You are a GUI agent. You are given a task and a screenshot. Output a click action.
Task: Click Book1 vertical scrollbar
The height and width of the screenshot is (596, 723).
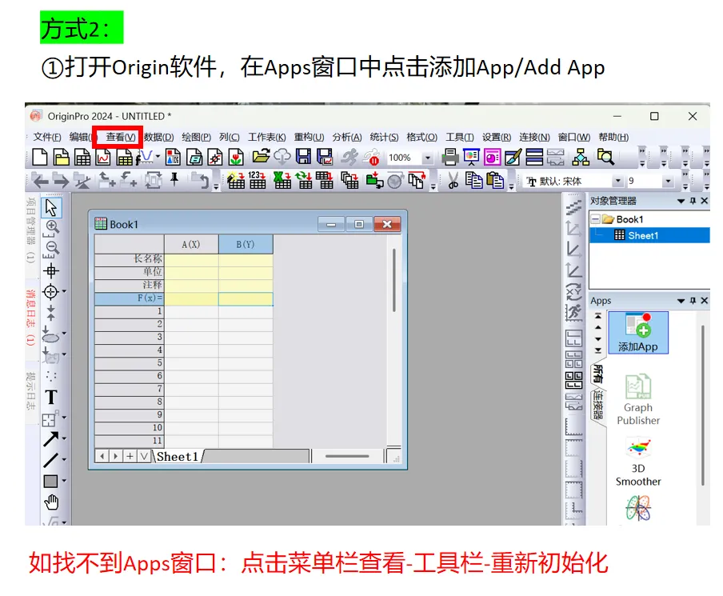[x=394, y=281]
